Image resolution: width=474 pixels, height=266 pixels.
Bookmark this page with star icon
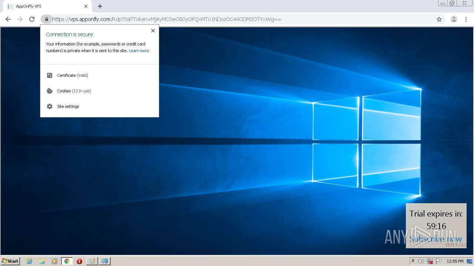click(x=439, y=19)
